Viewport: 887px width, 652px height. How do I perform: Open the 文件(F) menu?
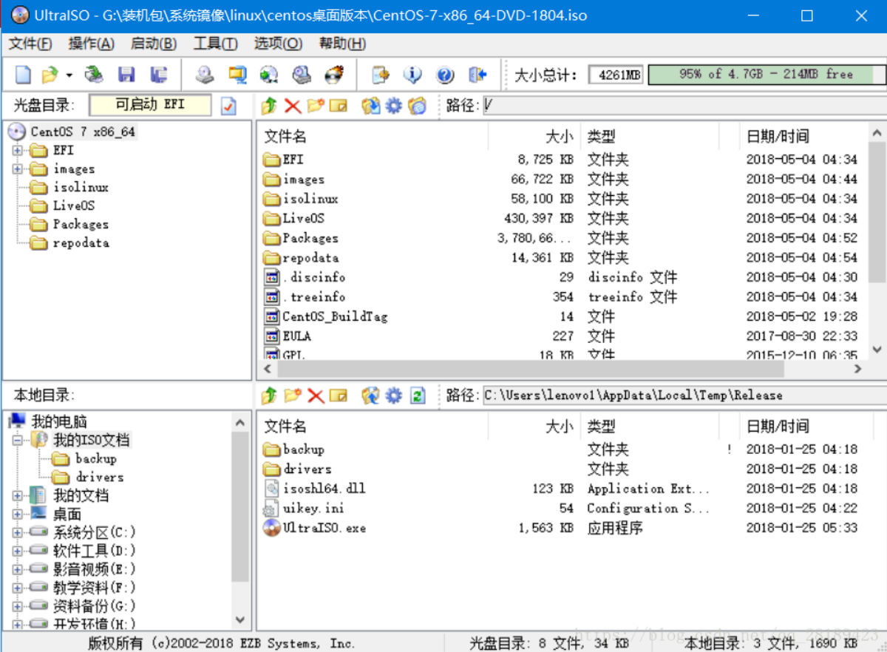click(30, 44)
